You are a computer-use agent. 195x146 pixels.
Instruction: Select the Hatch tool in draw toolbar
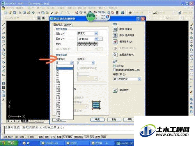pos(4,83)
